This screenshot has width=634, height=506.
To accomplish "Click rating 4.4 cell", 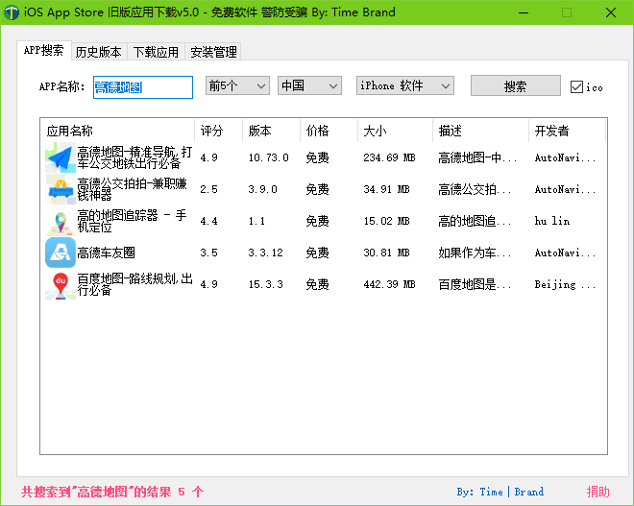I will pyautogui.click(x=209, y=221).
